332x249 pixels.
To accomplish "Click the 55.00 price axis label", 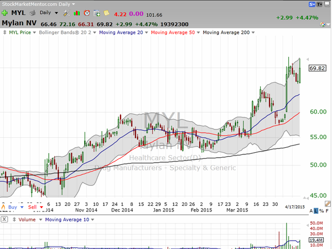I will click(318, 137).
